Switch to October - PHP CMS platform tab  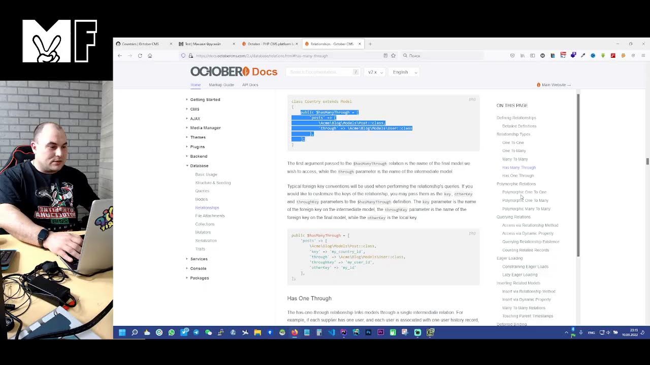coord(270,44)
